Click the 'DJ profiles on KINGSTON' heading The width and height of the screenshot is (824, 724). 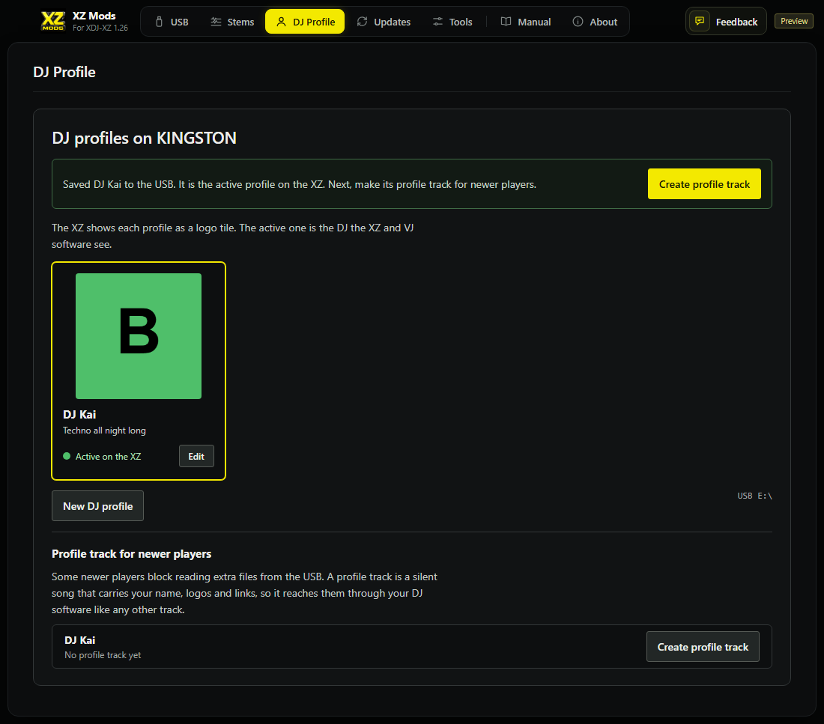(x=144, y=138)
